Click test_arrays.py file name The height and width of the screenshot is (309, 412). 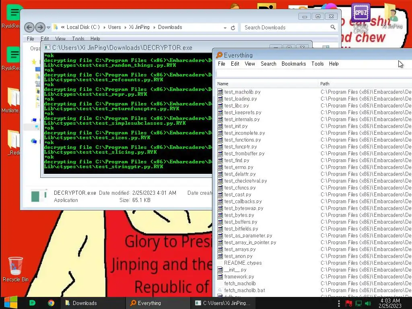tap(240, 249)
